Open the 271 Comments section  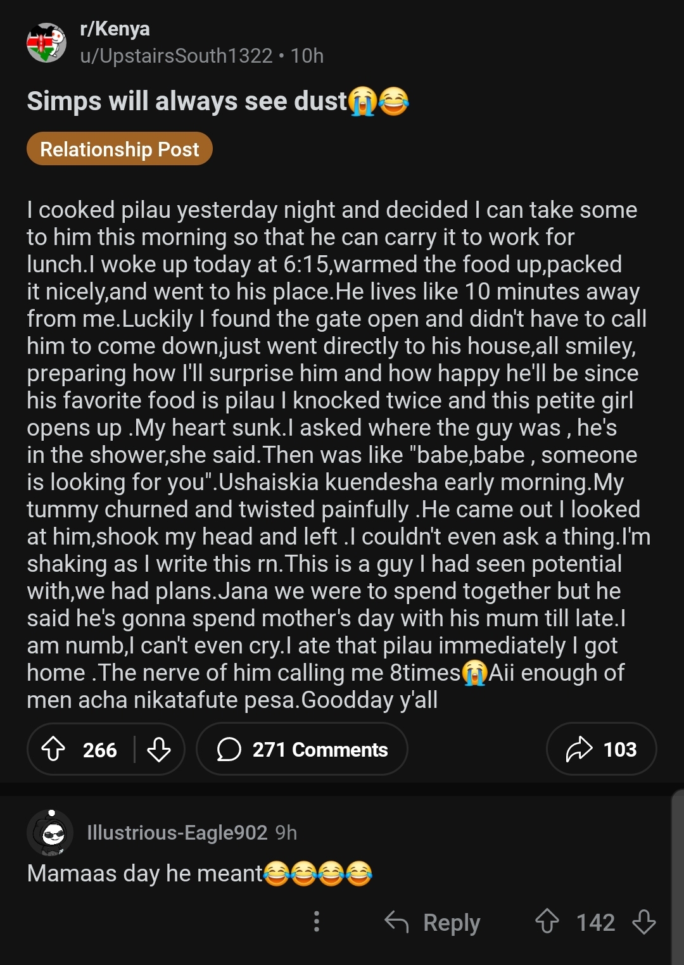[x=302, y=750]
